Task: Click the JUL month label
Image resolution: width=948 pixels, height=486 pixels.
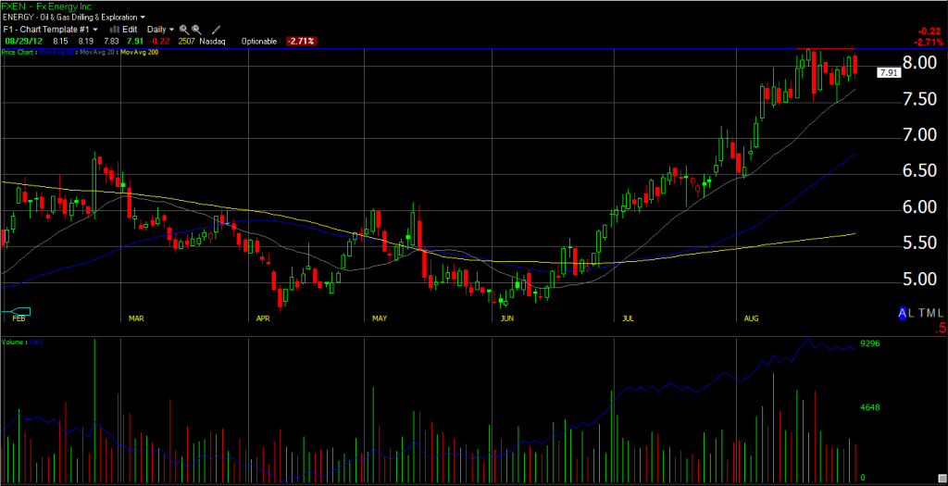Action: click(628, 318)
